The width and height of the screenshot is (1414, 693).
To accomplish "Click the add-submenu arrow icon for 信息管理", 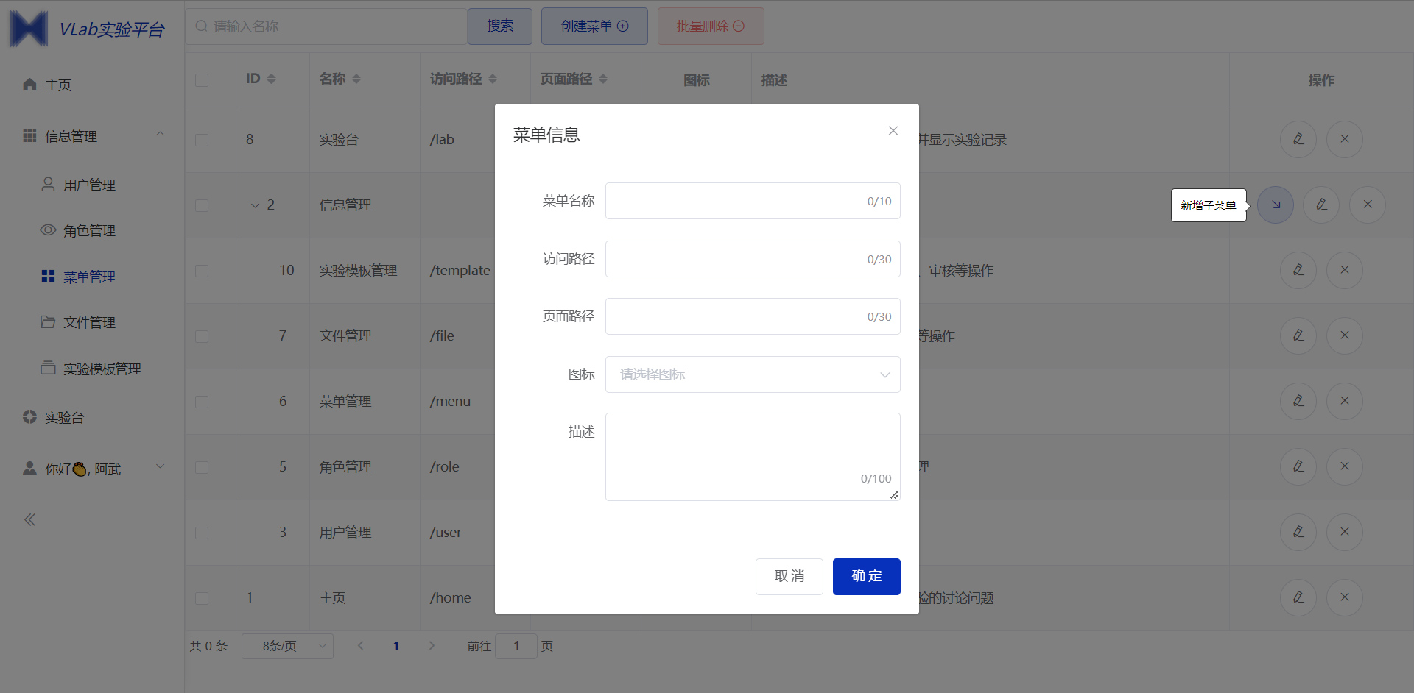I will [x=1276, y=205].
